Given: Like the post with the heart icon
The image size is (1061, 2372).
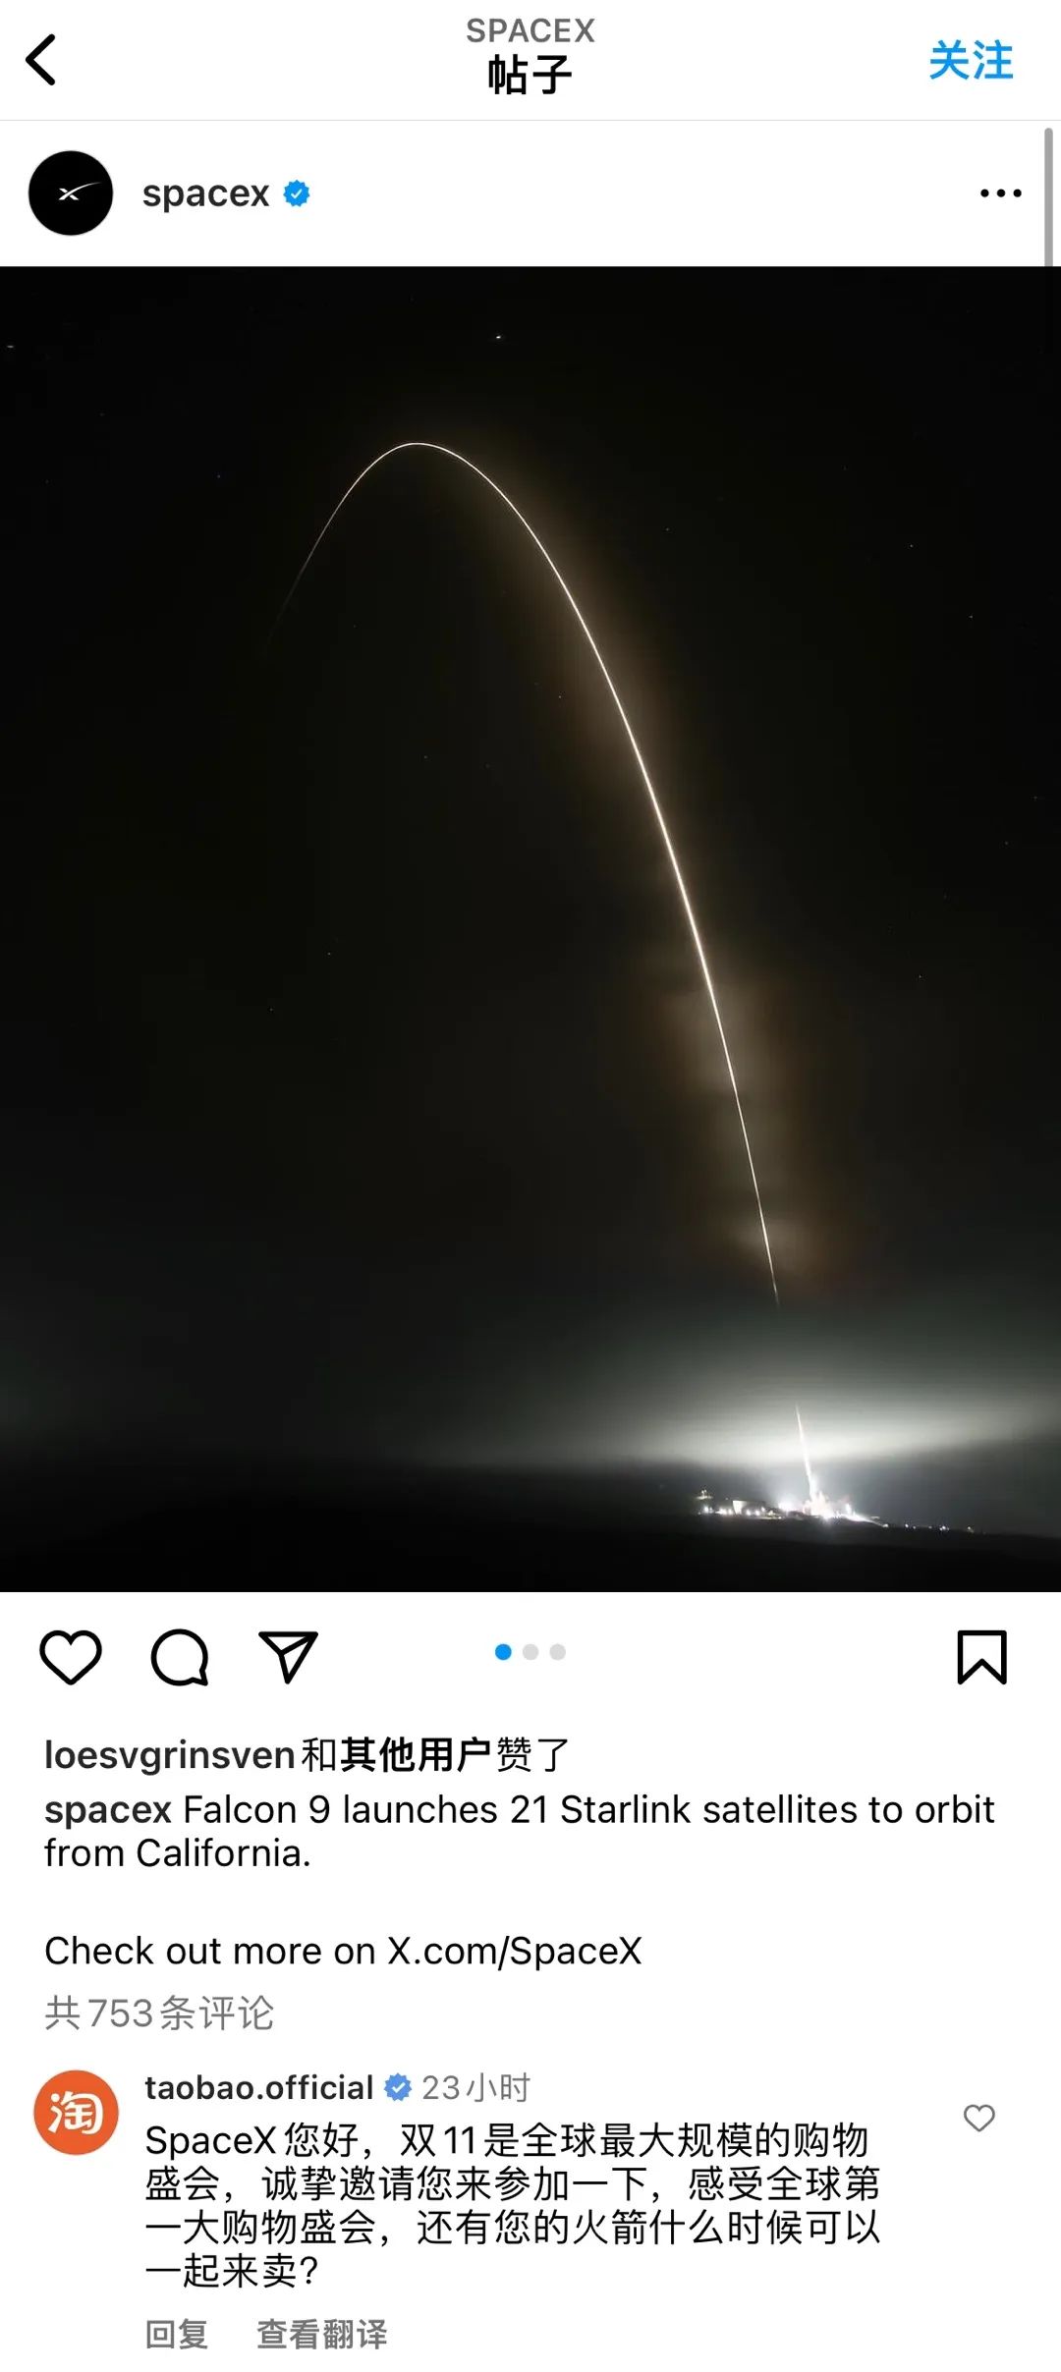Looking at the screenshot, I should pos(71,1657).
